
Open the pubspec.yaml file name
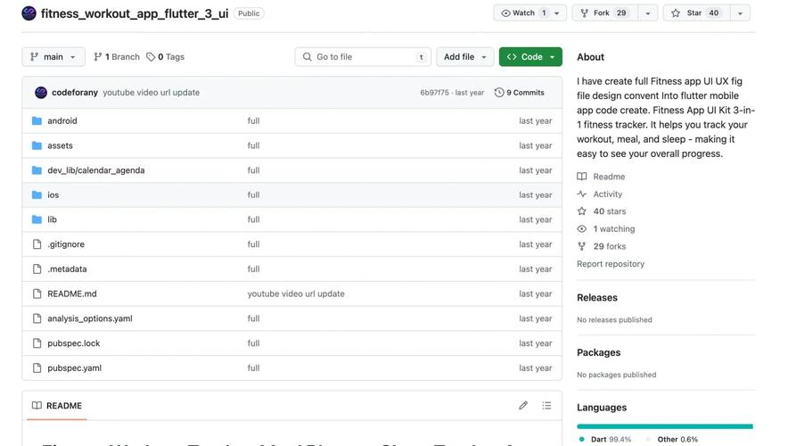tap(74, 368)
